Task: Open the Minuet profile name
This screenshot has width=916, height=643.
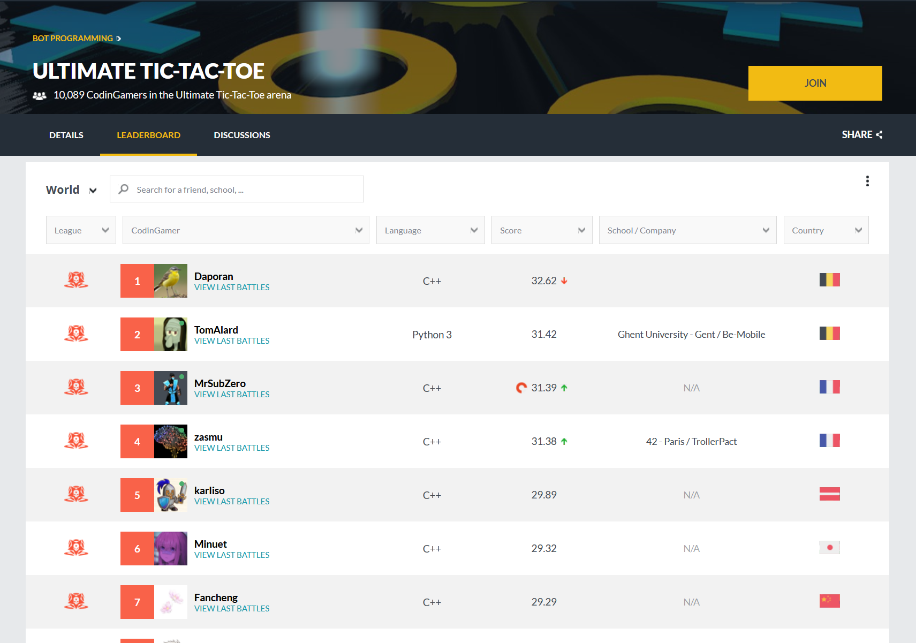Action: [210, 544]
